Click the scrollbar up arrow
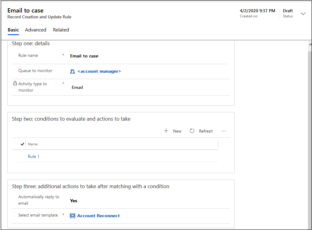 click(310, 45)
